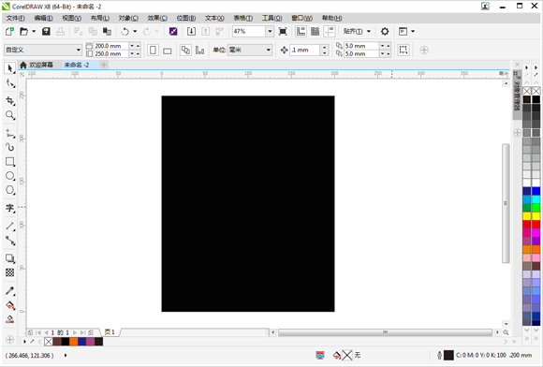Open the View menu
Viewport: 543px width, 367px height.
[72, 18]
